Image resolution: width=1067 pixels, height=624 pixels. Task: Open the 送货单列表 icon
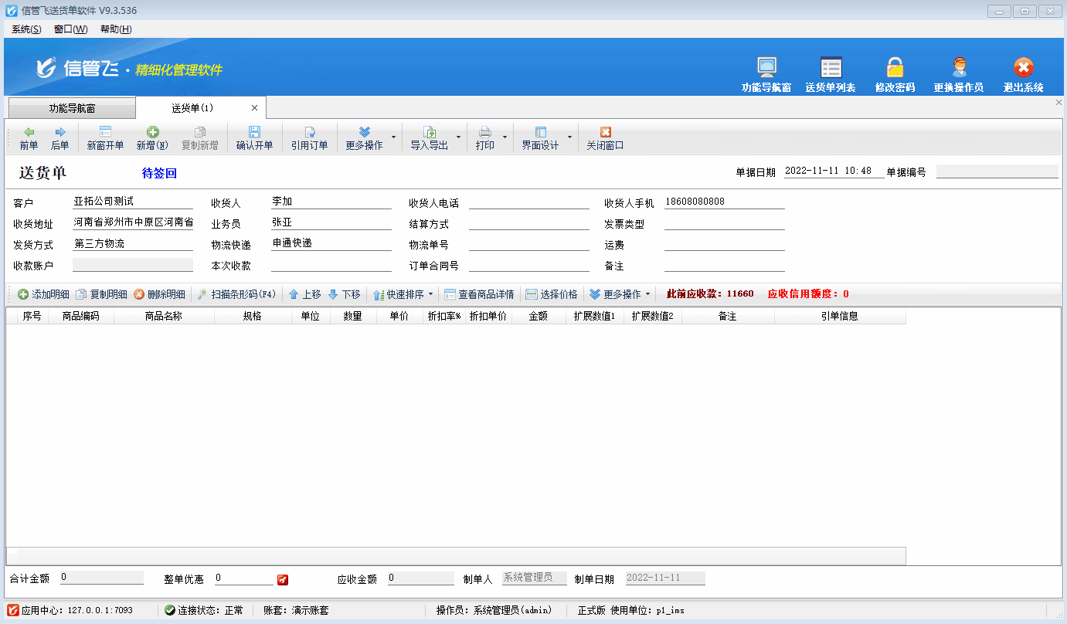pyautogui.click(x=831, y=68)
